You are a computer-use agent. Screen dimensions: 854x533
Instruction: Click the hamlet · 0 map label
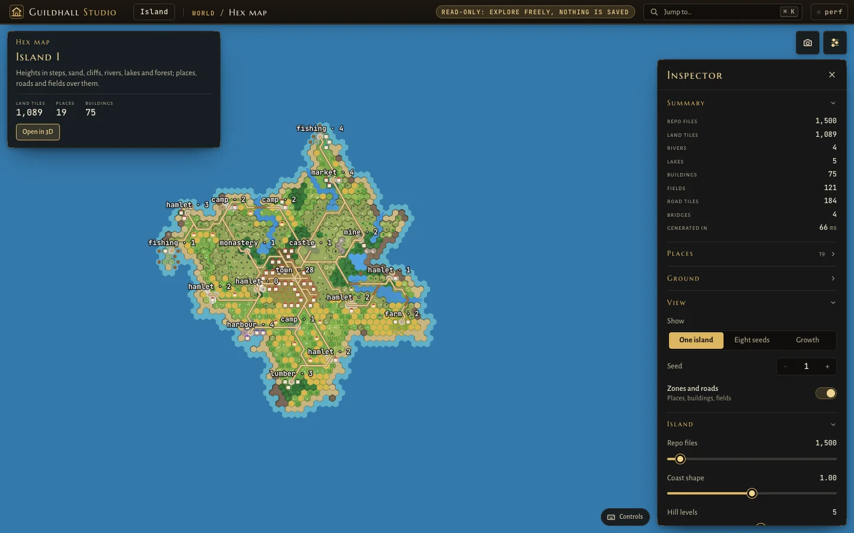[x=257, y=281]
